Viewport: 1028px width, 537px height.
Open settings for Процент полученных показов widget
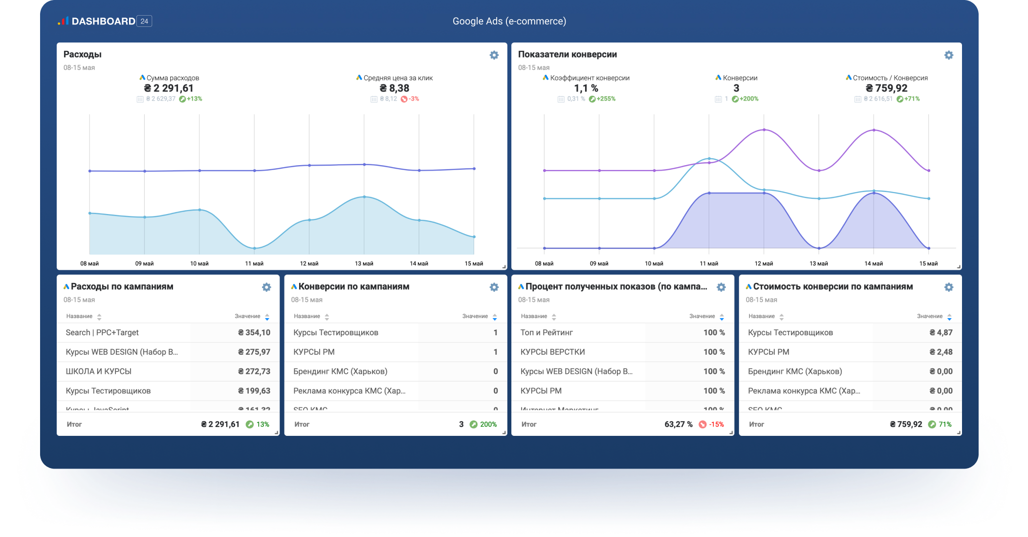(x=721, y=287)
